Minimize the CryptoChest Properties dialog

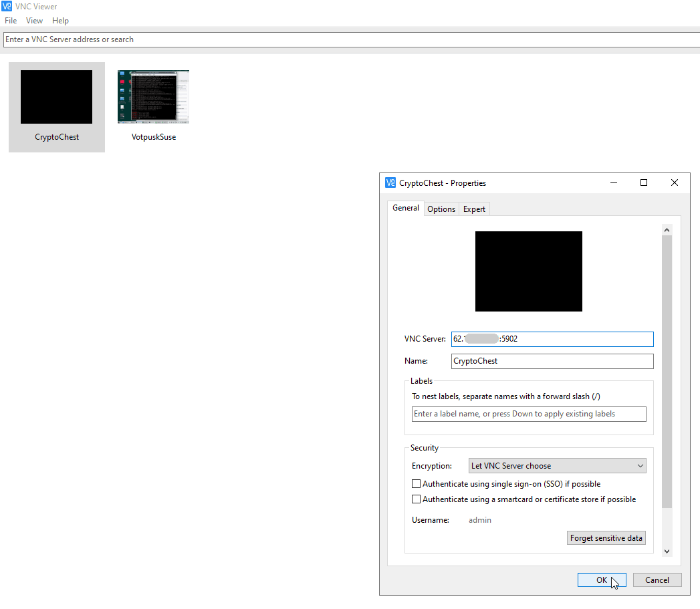coord(614,182)
